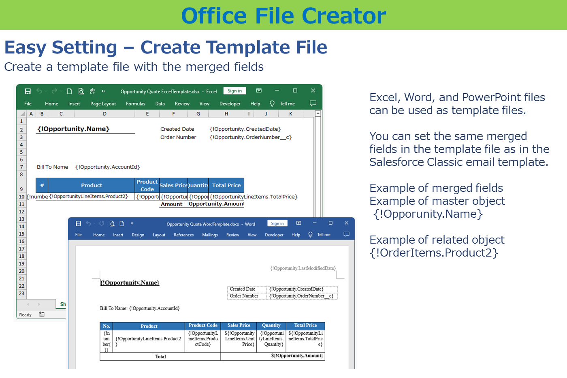567x378 pixels.
Task: Click the Tell me lightbulb in Word ribbon
Action: click(x=310, y=235)
